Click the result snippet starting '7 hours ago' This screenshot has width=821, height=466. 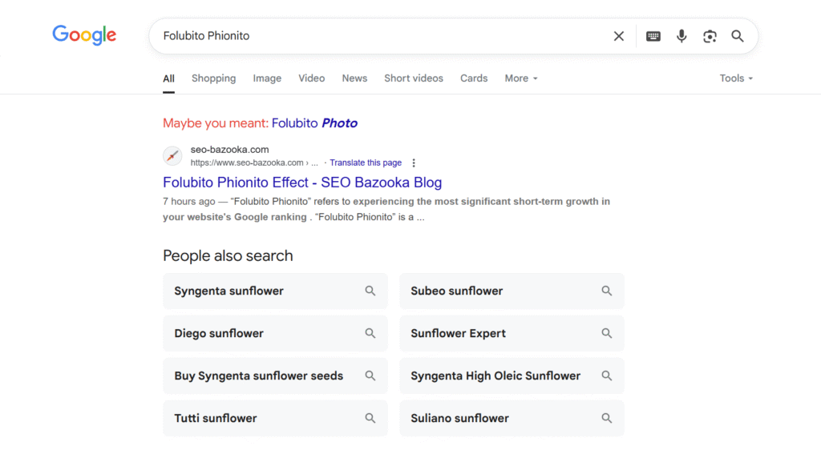(x=386, y=209)
